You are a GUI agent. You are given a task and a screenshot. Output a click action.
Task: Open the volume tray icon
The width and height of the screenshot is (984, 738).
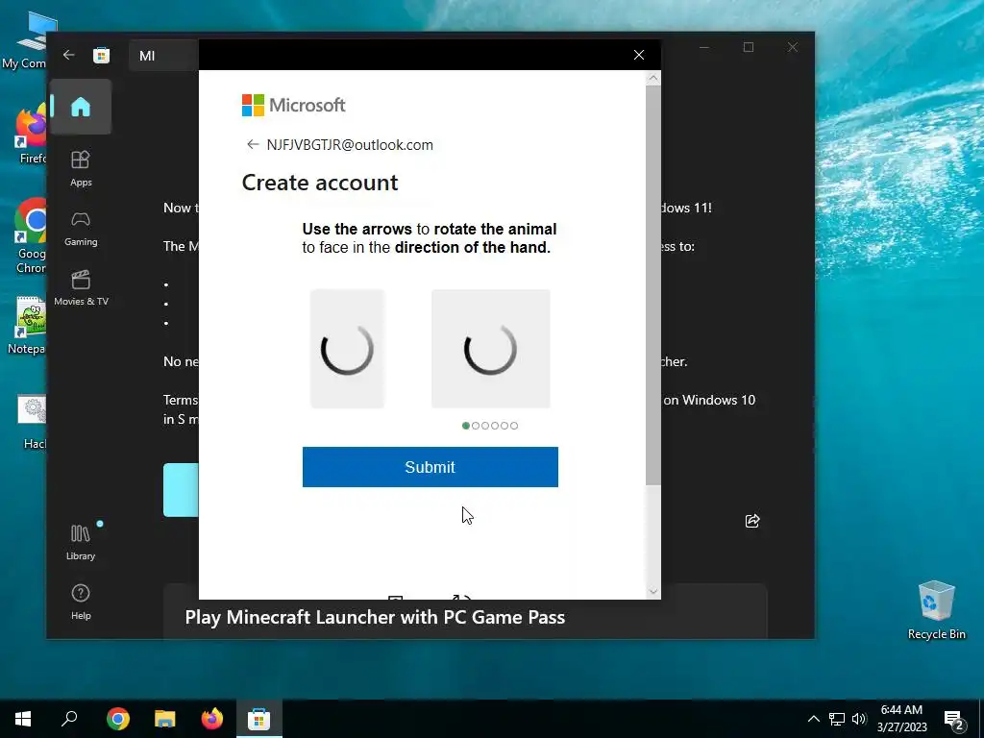click(x=858, y=719)
